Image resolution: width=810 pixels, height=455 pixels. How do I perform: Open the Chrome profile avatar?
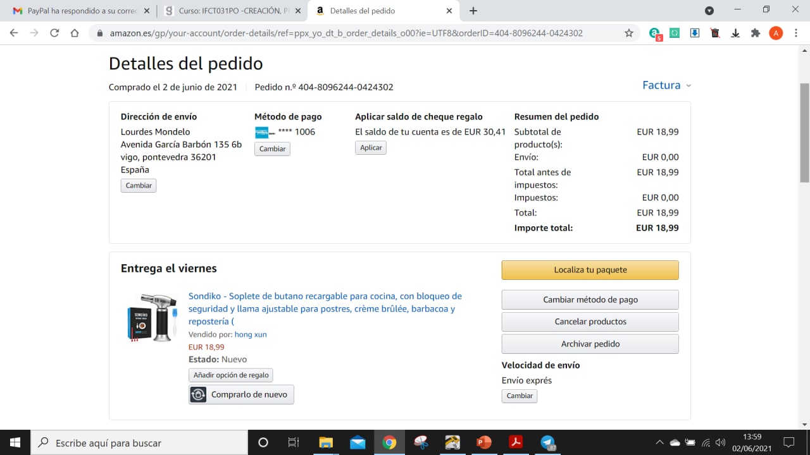pyautogui.click(x=776, y=33)
